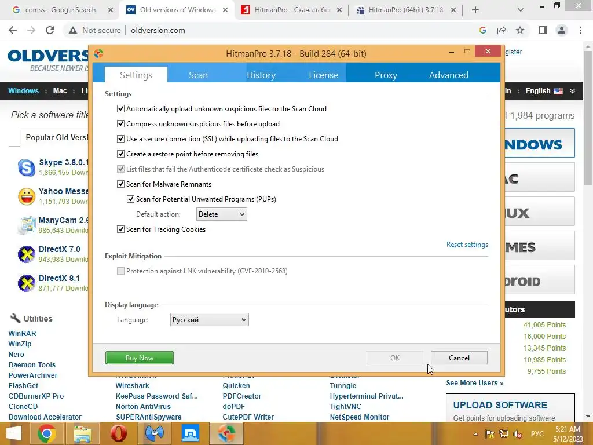
Task: Click the address bar URL oldversion.com
Action: [x=158, y=30]
